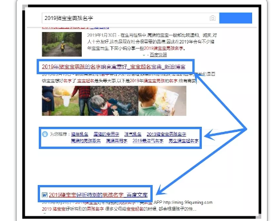Select recommended search 2019最洋气名字
279x221 pixels.
[148, 141]
